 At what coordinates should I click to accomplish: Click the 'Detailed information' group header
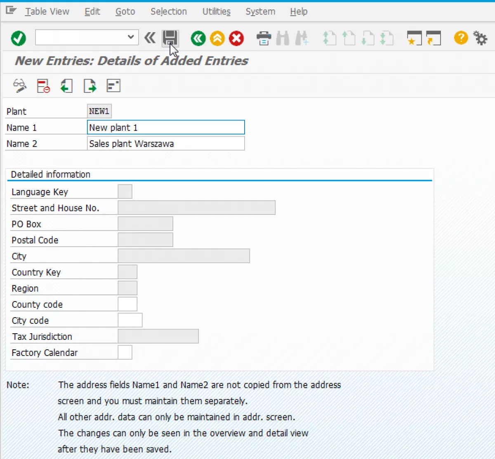click(x=51, y=174)
